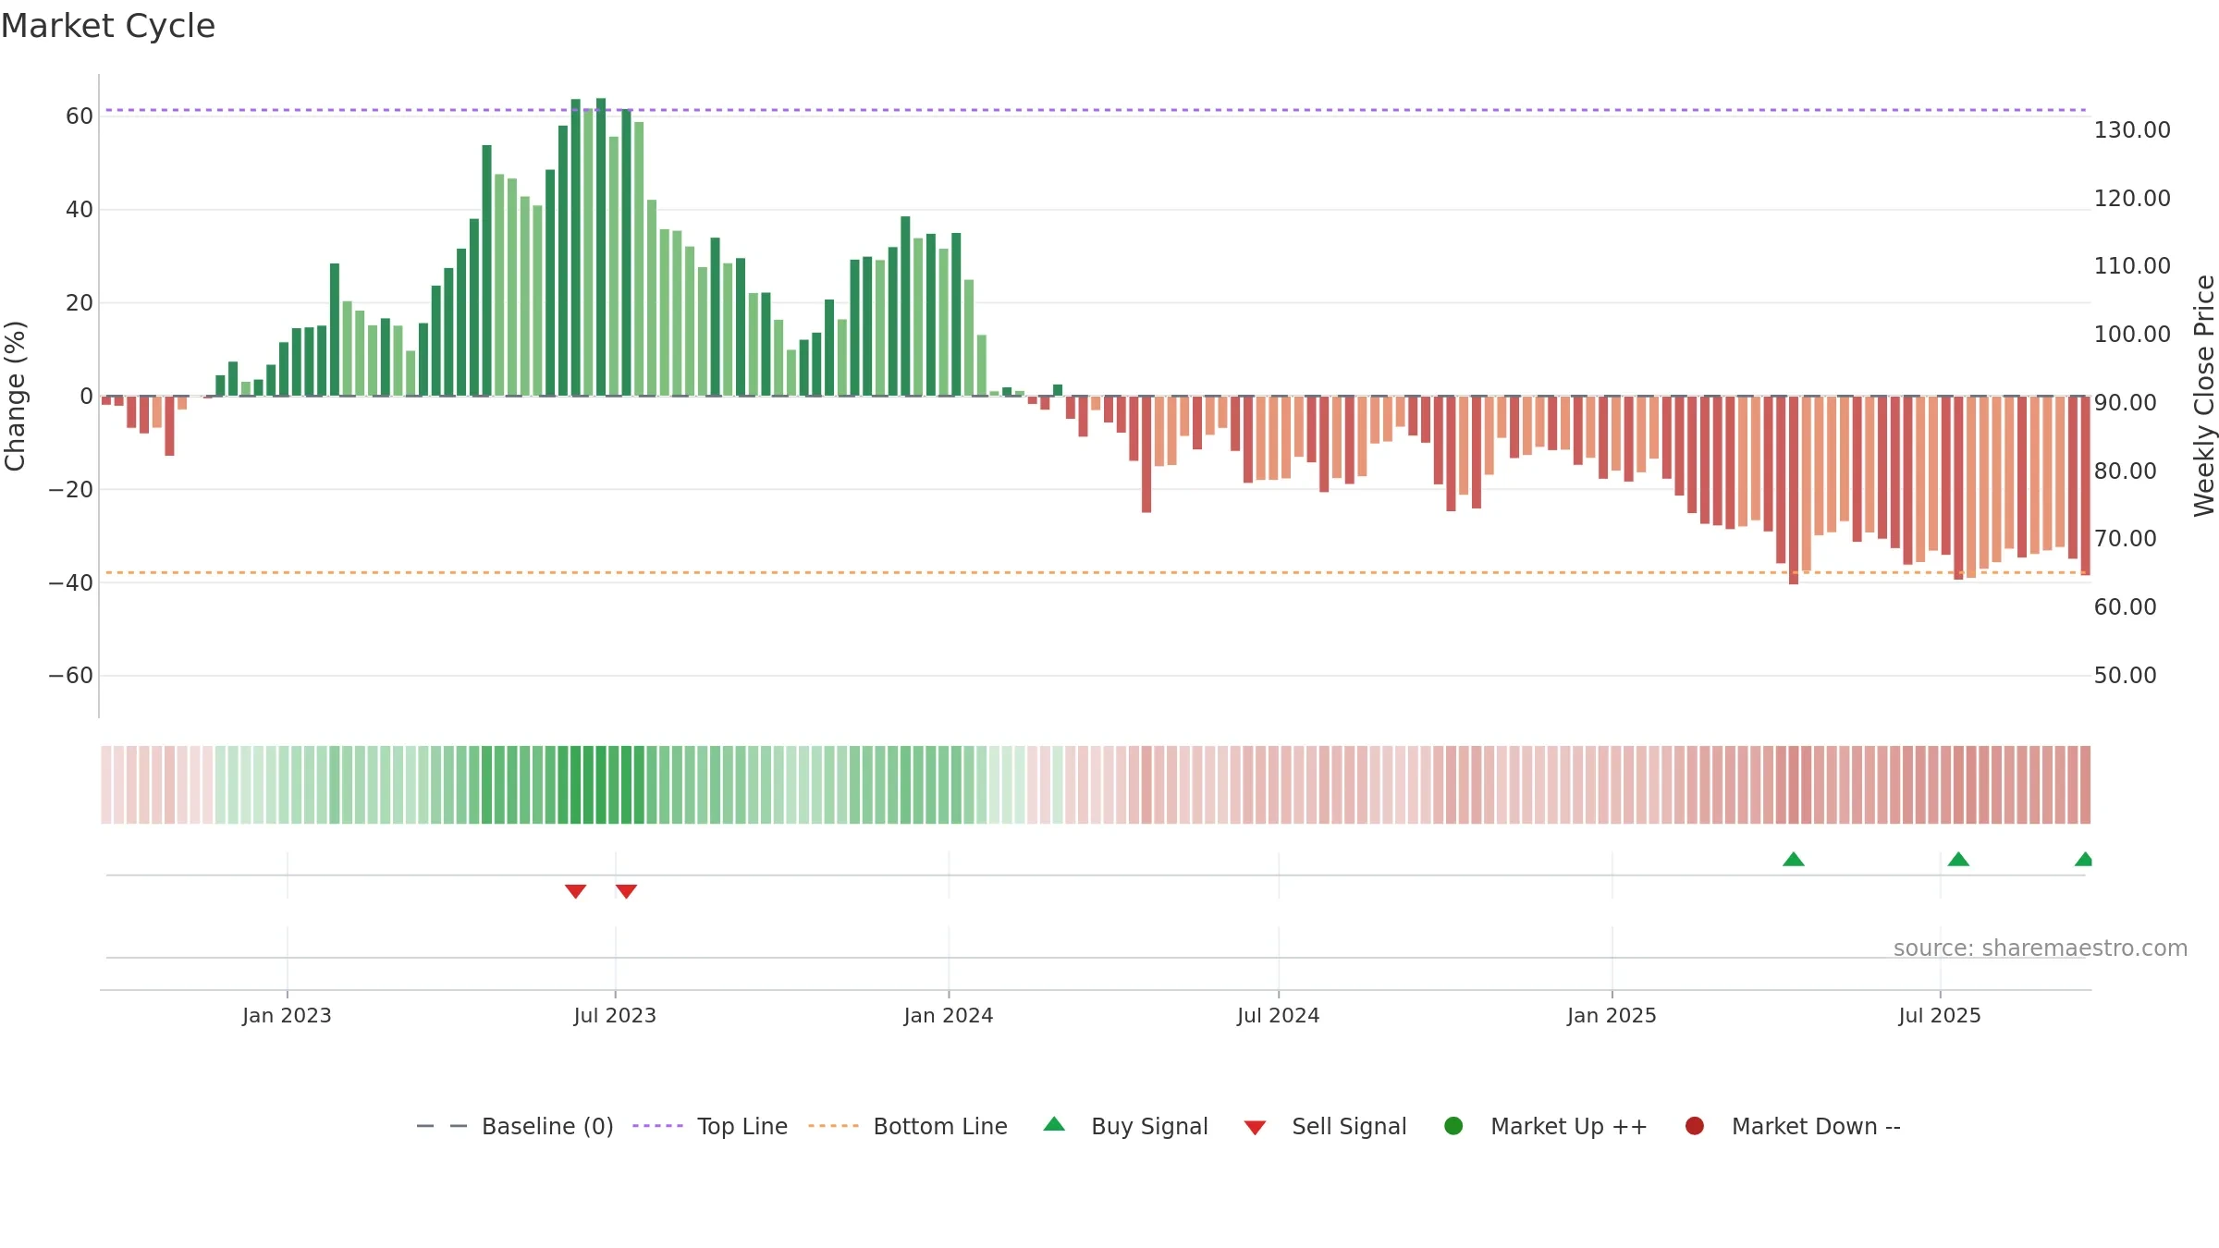Click the 'Sell Signal' legend label

click(x=1349, y=1127)
